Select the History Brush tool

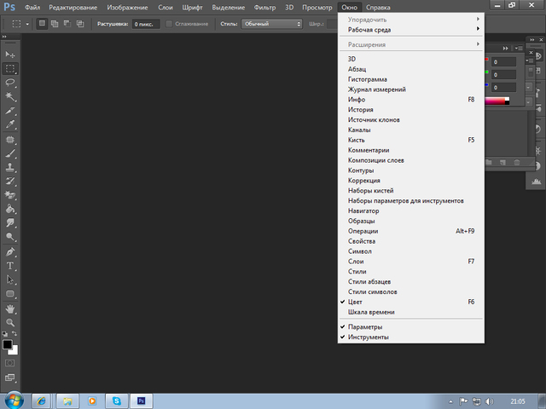pyautogui.click(x=10, y=181)
